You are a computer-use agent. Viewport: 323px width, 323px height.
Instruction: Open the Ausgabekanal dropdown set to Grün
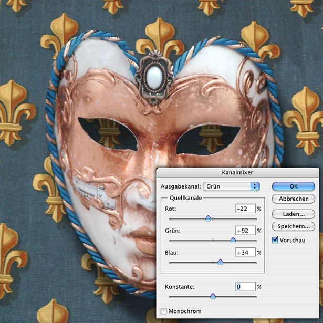point(232,186)
